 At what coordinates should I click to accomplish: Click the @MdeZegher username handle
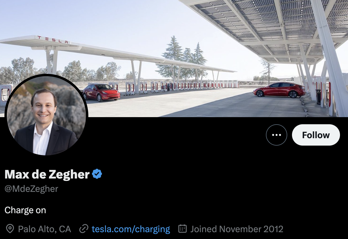point(31,188)
